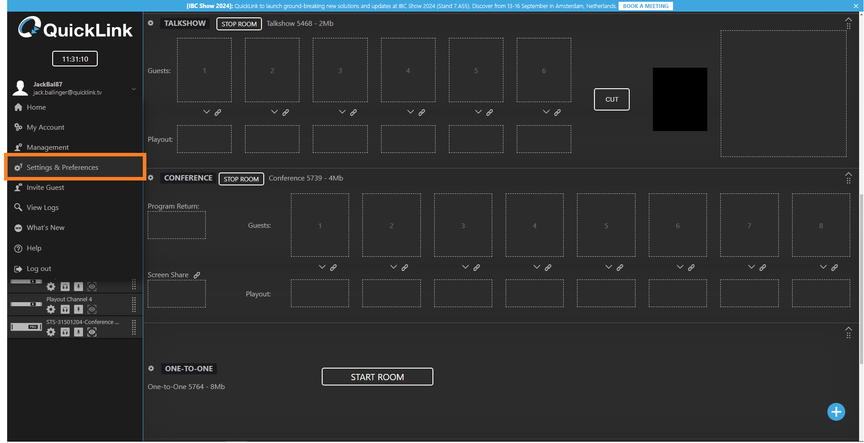Toggle headphones on Playout Channel 4
This screenshot has height=443, width=864.
click(65, 309)
